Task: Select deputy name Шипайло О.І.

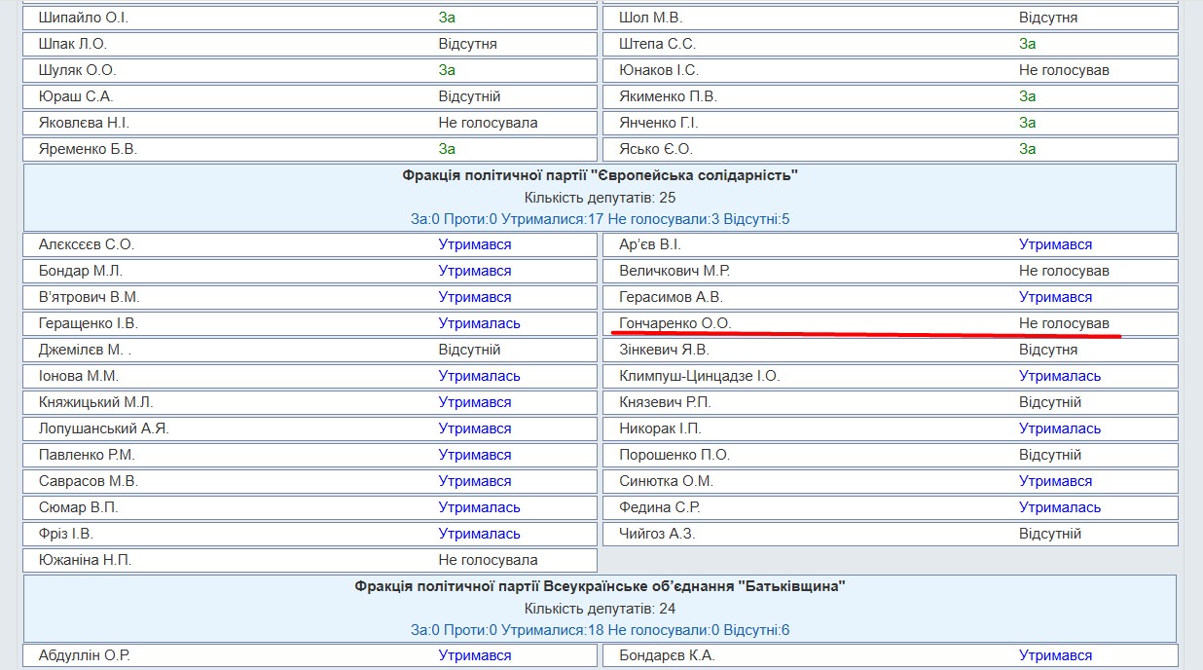Action: click(83, 18)
